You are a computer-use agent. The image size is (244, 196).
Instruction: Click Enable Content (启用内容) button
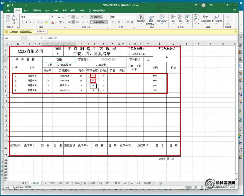pyautogui.click(x=41, y=32)
